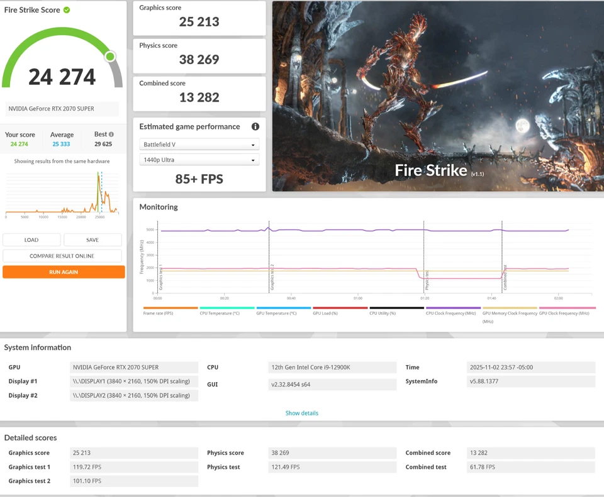Click the green validation checkmark beside Fire Strike Score
604x497 pixels.
[x=67, y=10]
